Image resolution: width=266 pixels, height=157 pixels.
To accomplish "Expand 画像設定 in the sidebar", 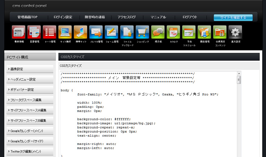I will pos(30,69).
